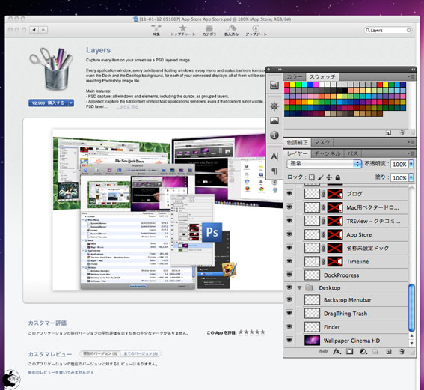Open the Updates toolbar icon
424x390 pixels.
(x=256, y=30)
